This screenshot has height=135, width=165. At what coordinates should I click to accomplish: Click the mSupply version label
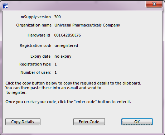[36, 17]
